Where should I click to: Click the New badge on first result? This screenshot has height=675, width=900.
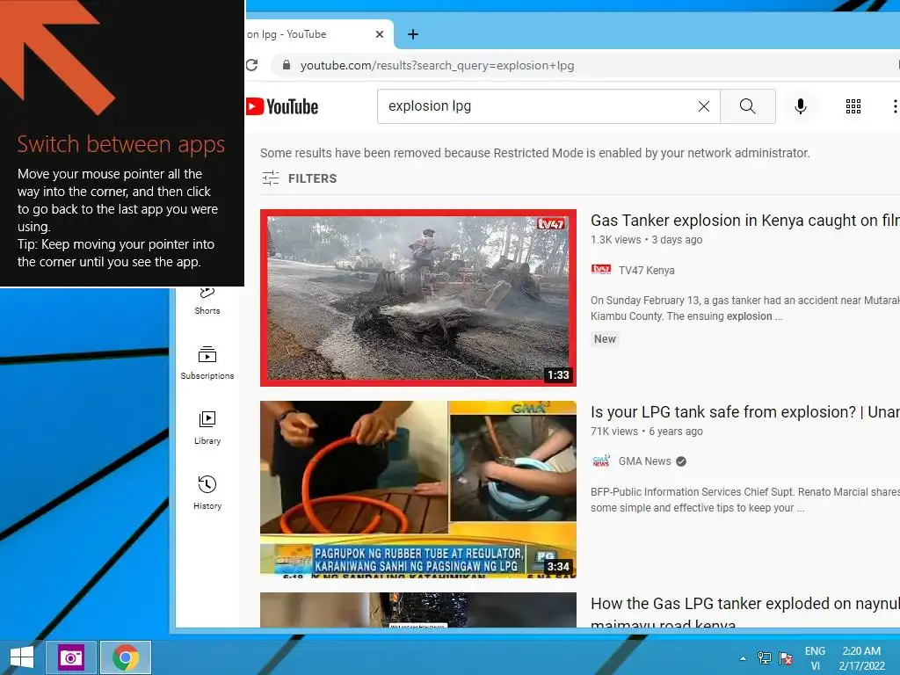tap(605, 338)
